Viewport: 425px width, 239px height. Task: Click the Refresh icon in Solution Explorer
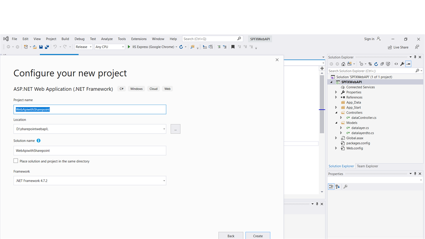tap(376, 63)
